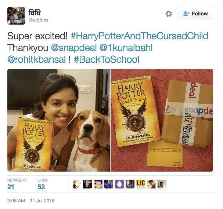Click the Follow button

tap(195, 14)
